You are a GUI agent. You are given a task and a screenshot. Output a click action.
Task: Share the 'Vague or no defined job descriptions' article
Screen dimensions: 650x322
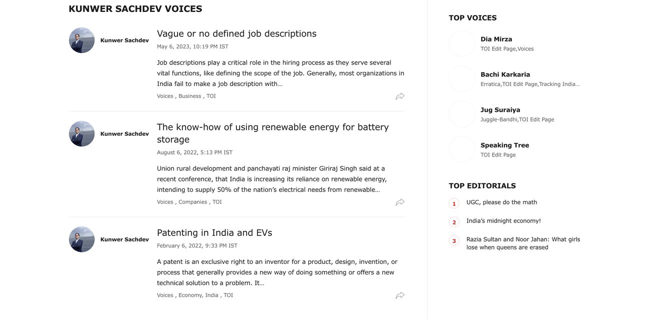400,96
